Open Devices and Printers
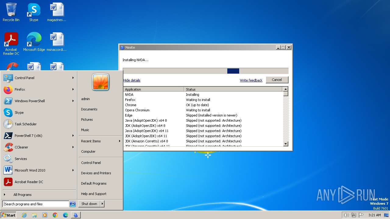This screenshot has height=219, width=390. (96, 173)
